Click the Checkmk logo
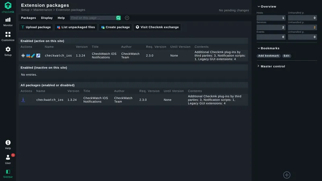The width and height of the screenshot is (322, 181). (8, 7)
